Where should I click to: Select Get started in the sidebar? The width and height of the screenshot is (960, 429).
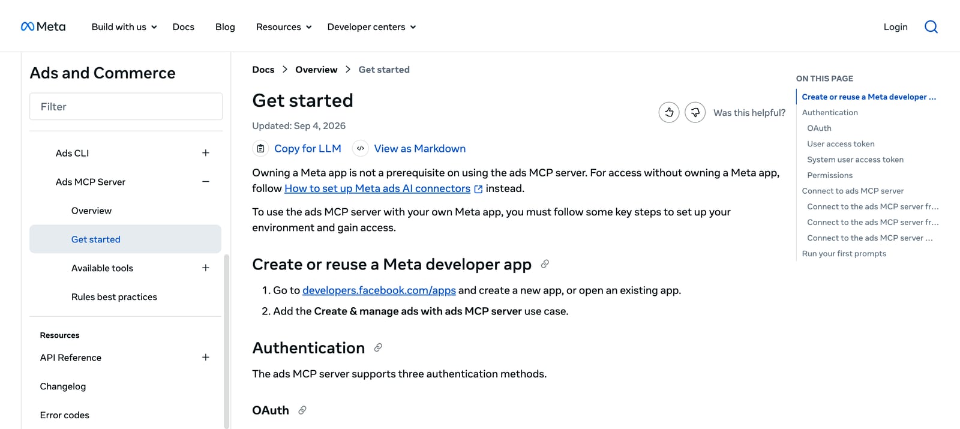click(125, 239)
